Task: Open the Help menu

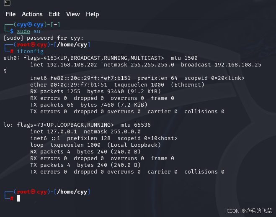Action: point(92,14)
